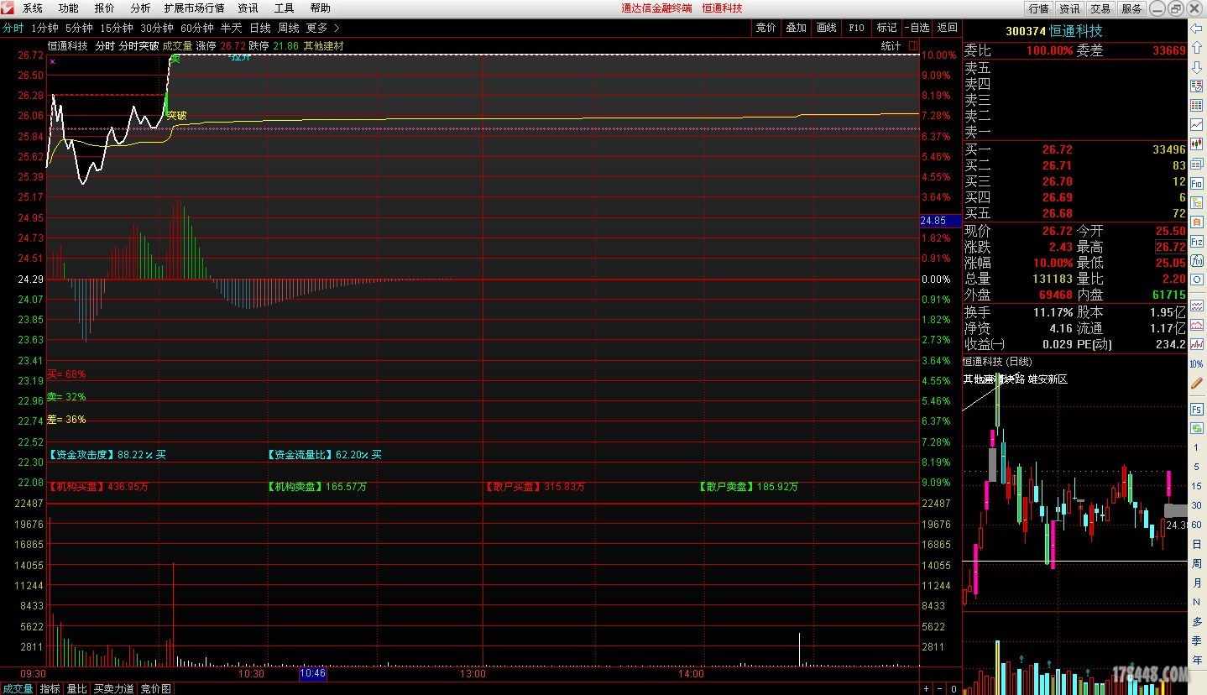This screenshot has width=1207, height=695.
Task: Open the 帮助 menu
Action: [x=320, y=8]
